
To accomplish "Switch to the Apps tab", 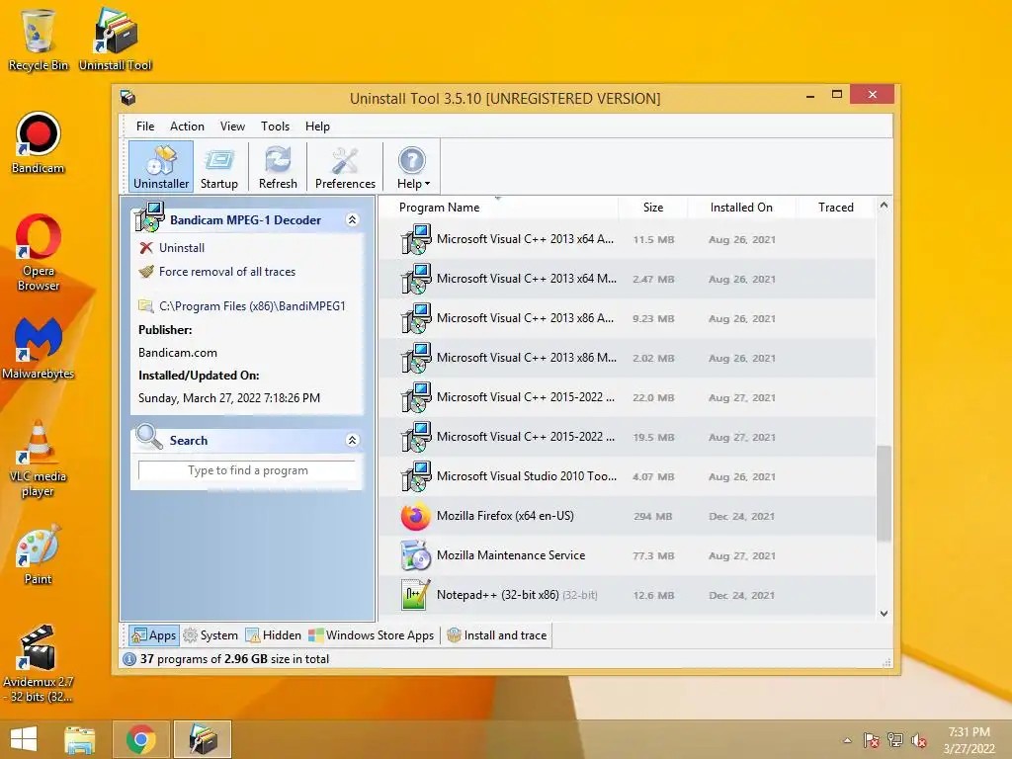I will (153, 635).
